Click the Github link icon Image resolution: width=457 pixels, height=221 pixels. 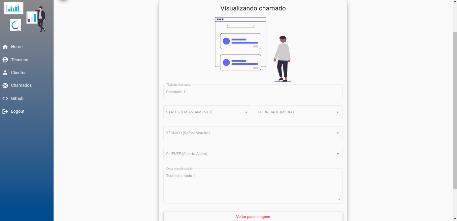pyautogui.click(x=5, y=98)
